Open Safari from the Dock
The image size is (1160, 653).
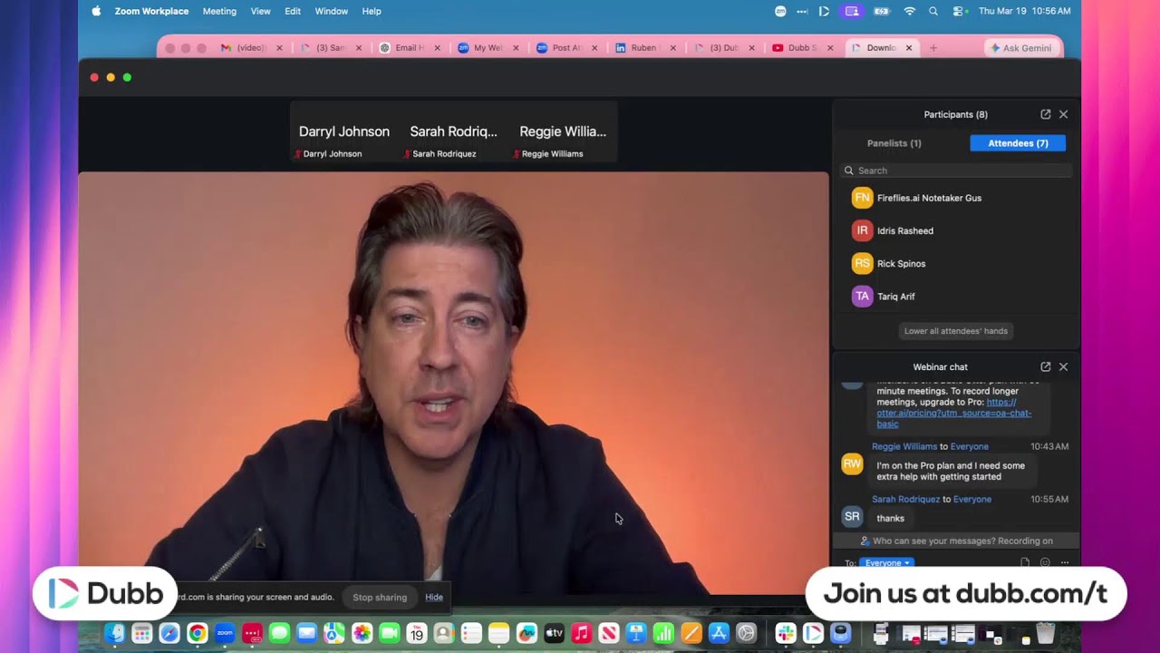(x=169, y=633)
